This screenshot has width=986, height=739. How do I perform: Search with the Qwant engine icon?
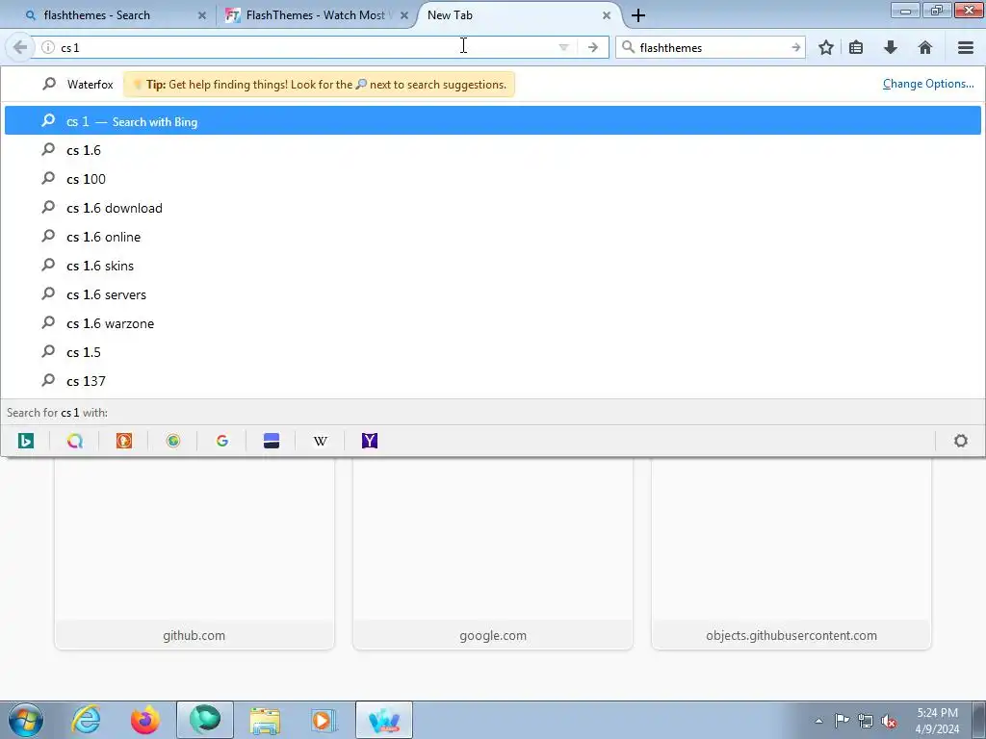[x=75, y=441]
